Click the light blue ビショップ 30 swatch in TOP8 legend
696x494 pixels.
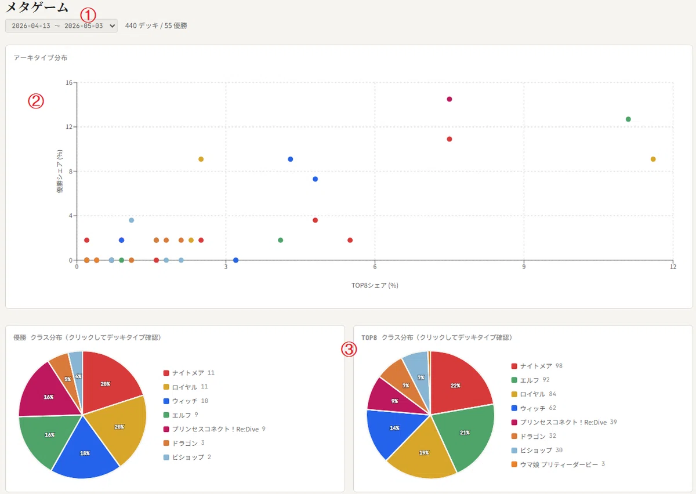pyautogui.click(x=514, y=451)
